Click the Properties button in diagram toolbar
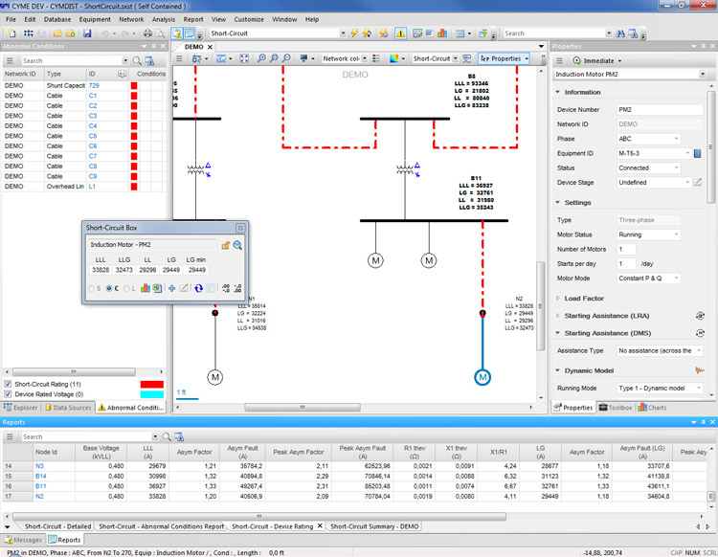This screenshot has height=557, width=718. point(502,58)
